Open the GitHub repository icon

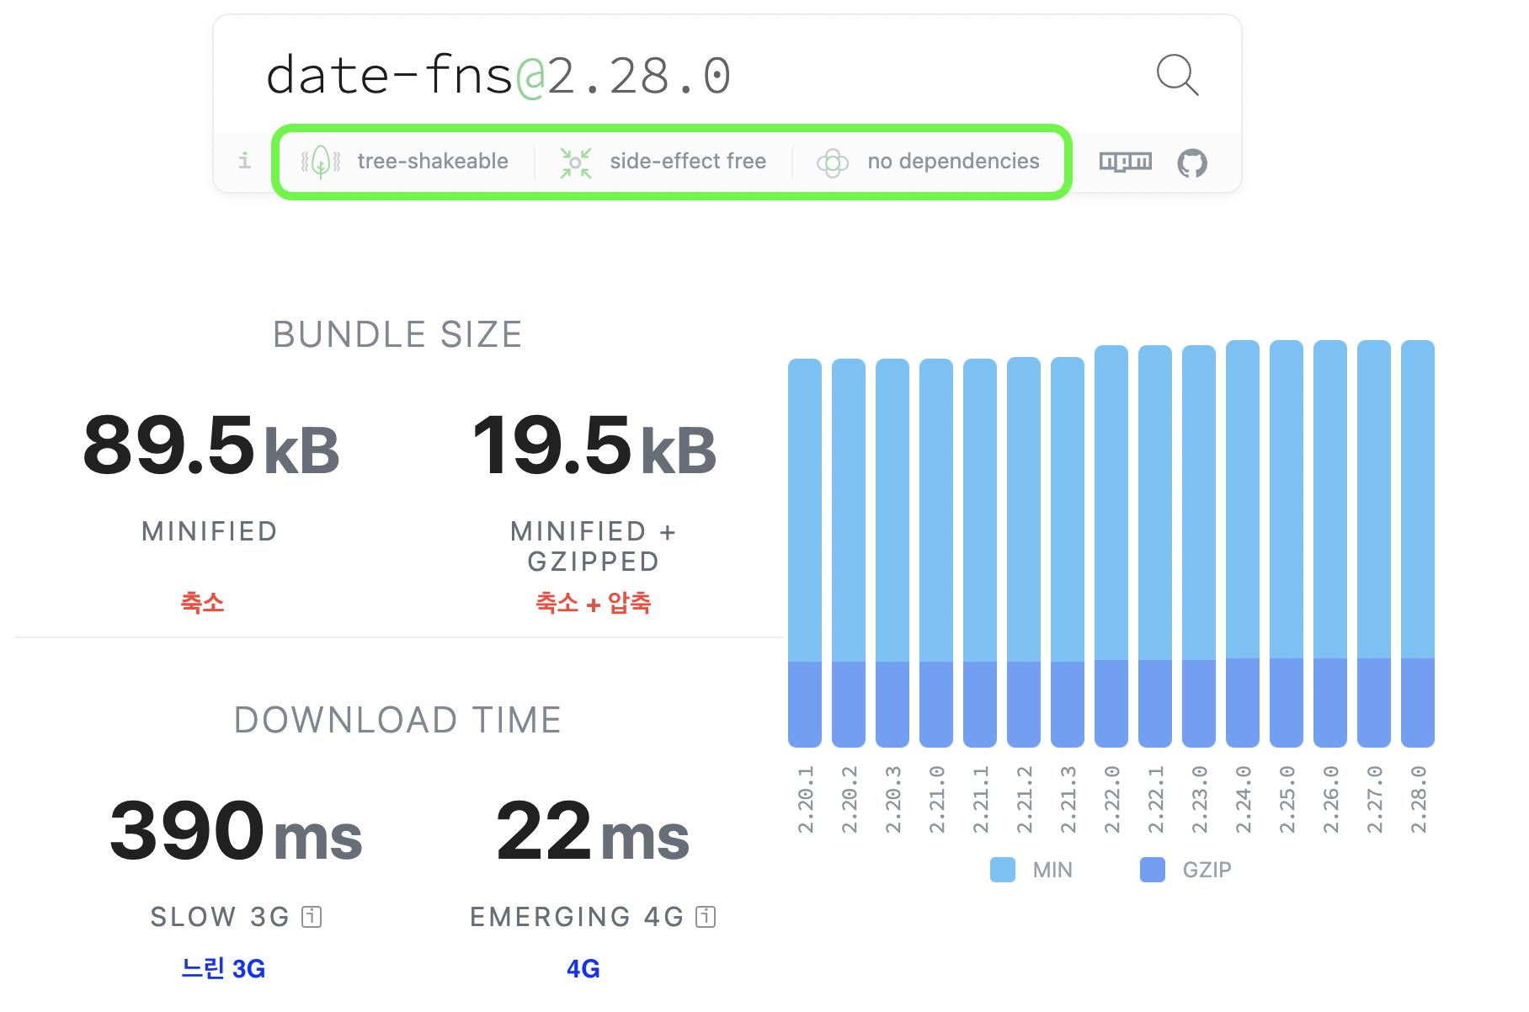pyautogui.click(x=1192, y=162)
